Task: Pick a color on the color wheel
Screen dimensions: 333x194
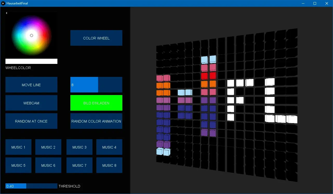Action: click(31, 35)
